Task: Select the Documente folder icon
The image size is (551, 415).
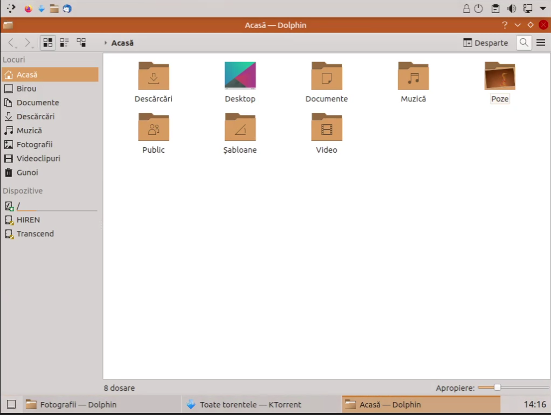Action: click(327, 76)
